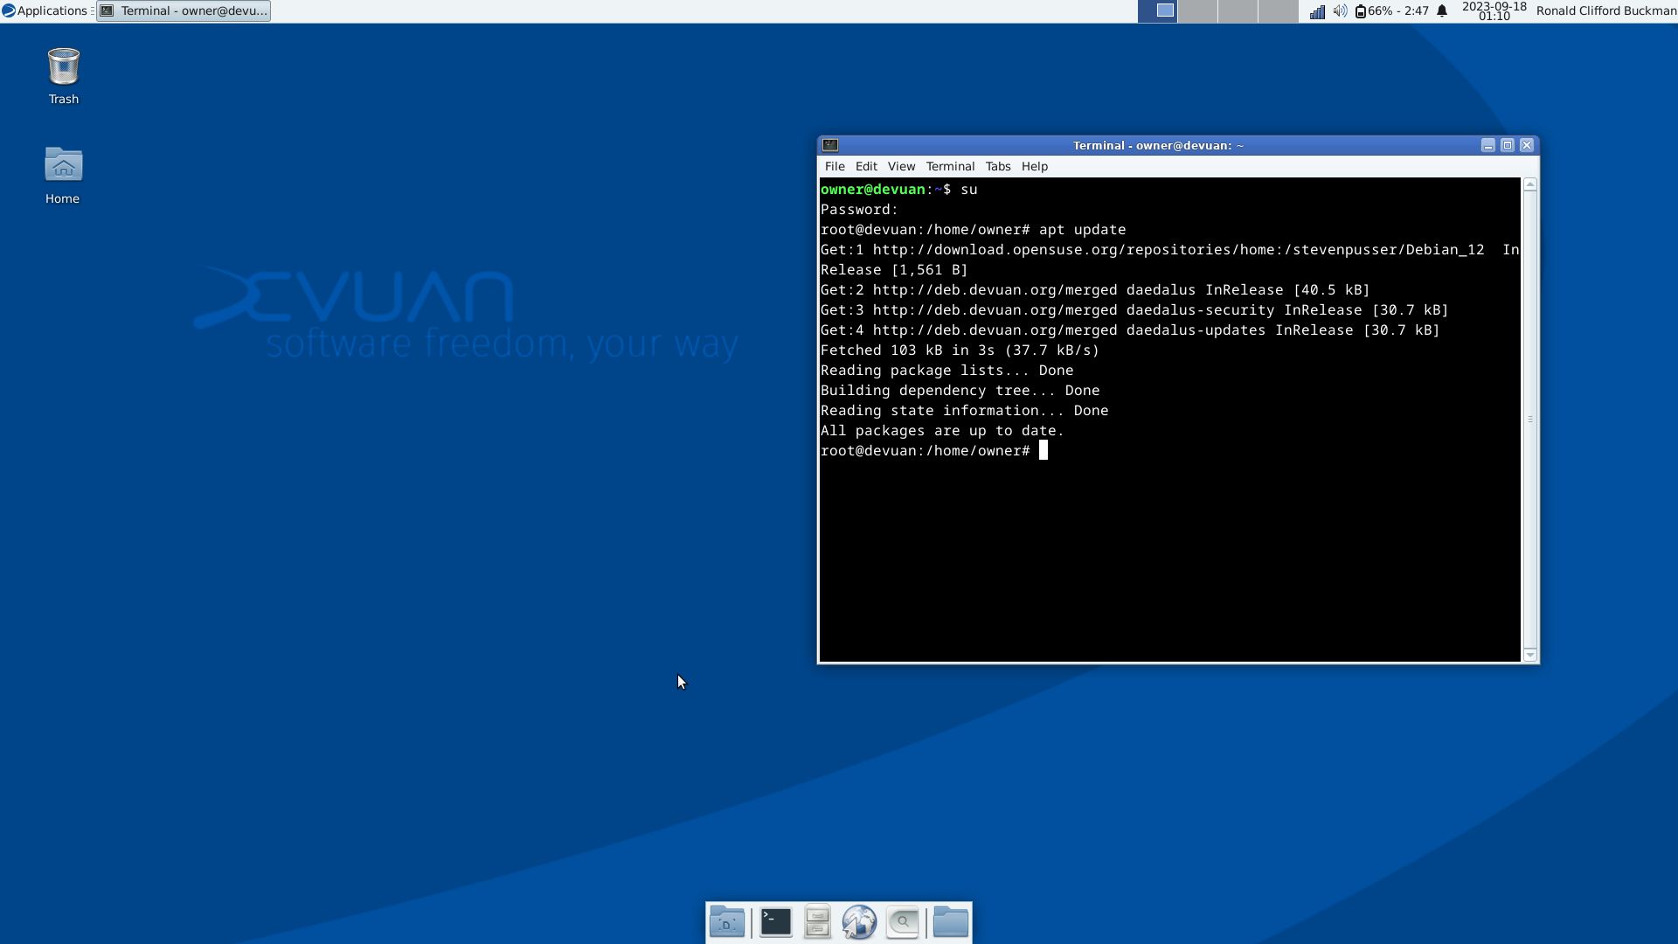Open the battery power indicator
The height and width of the screenshot is (944, 1678).
[1391, 11]
